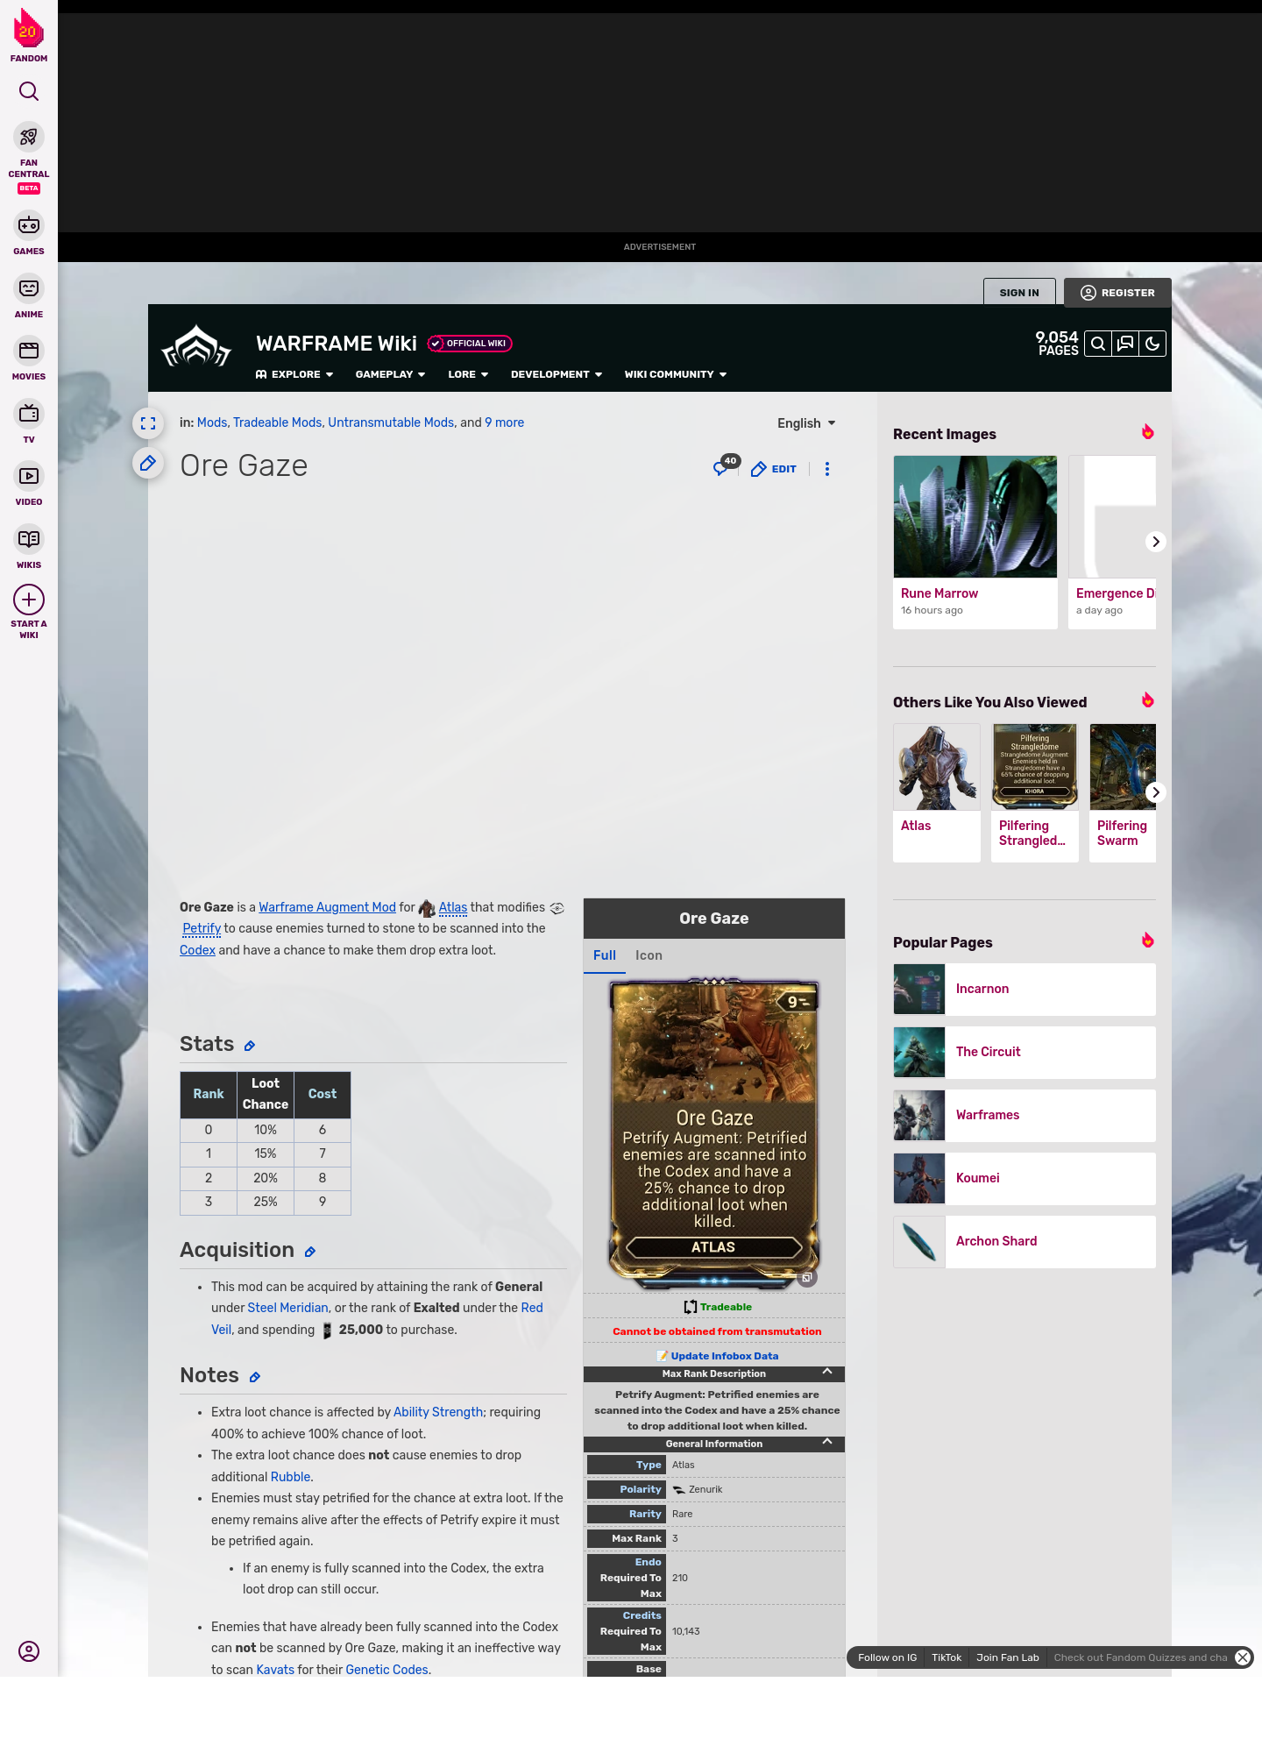Image resolution: width=1262 pixels, height=1753 pixels.
Task: Close the bottom Fandom promo bar
Action: click(x=1243, y=1657)
